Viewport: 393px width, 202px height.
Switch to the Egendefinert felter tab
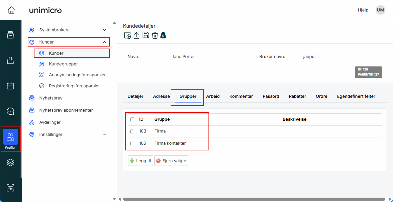coord(356,96)
